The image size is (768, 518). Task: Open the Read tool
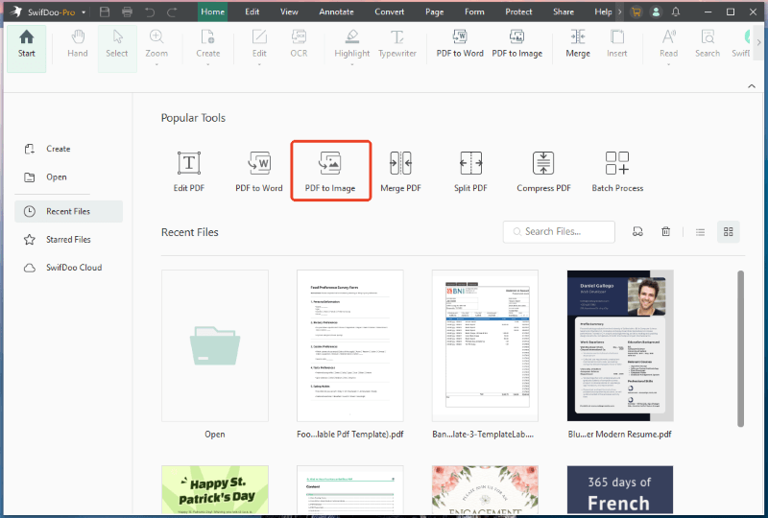click(668, 46)
